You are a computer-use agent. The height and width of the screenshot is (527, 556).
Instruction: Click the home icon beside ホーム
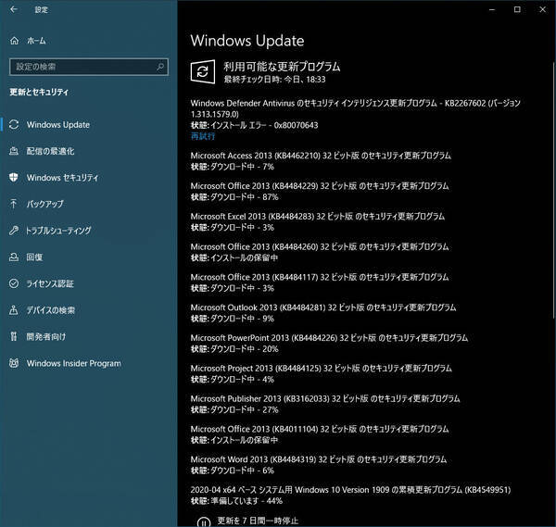[x=14, y=41]
